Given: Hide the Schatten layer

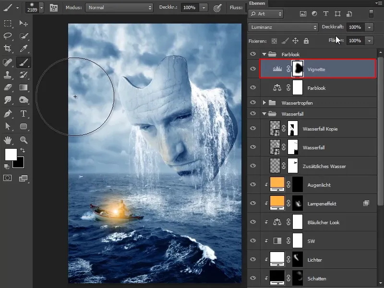Looking at the screenshot, I should coord(253,278).
